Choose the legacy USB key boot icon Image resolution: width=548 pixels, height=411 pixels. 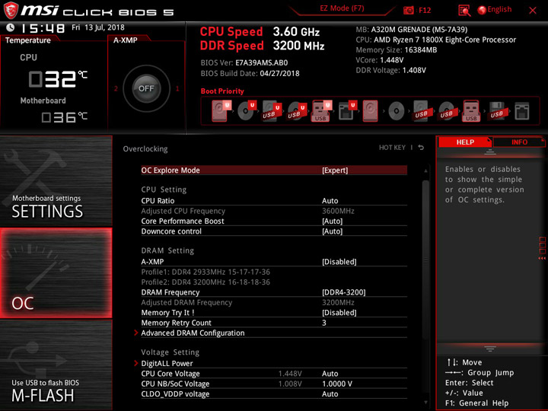click(471, 111)
